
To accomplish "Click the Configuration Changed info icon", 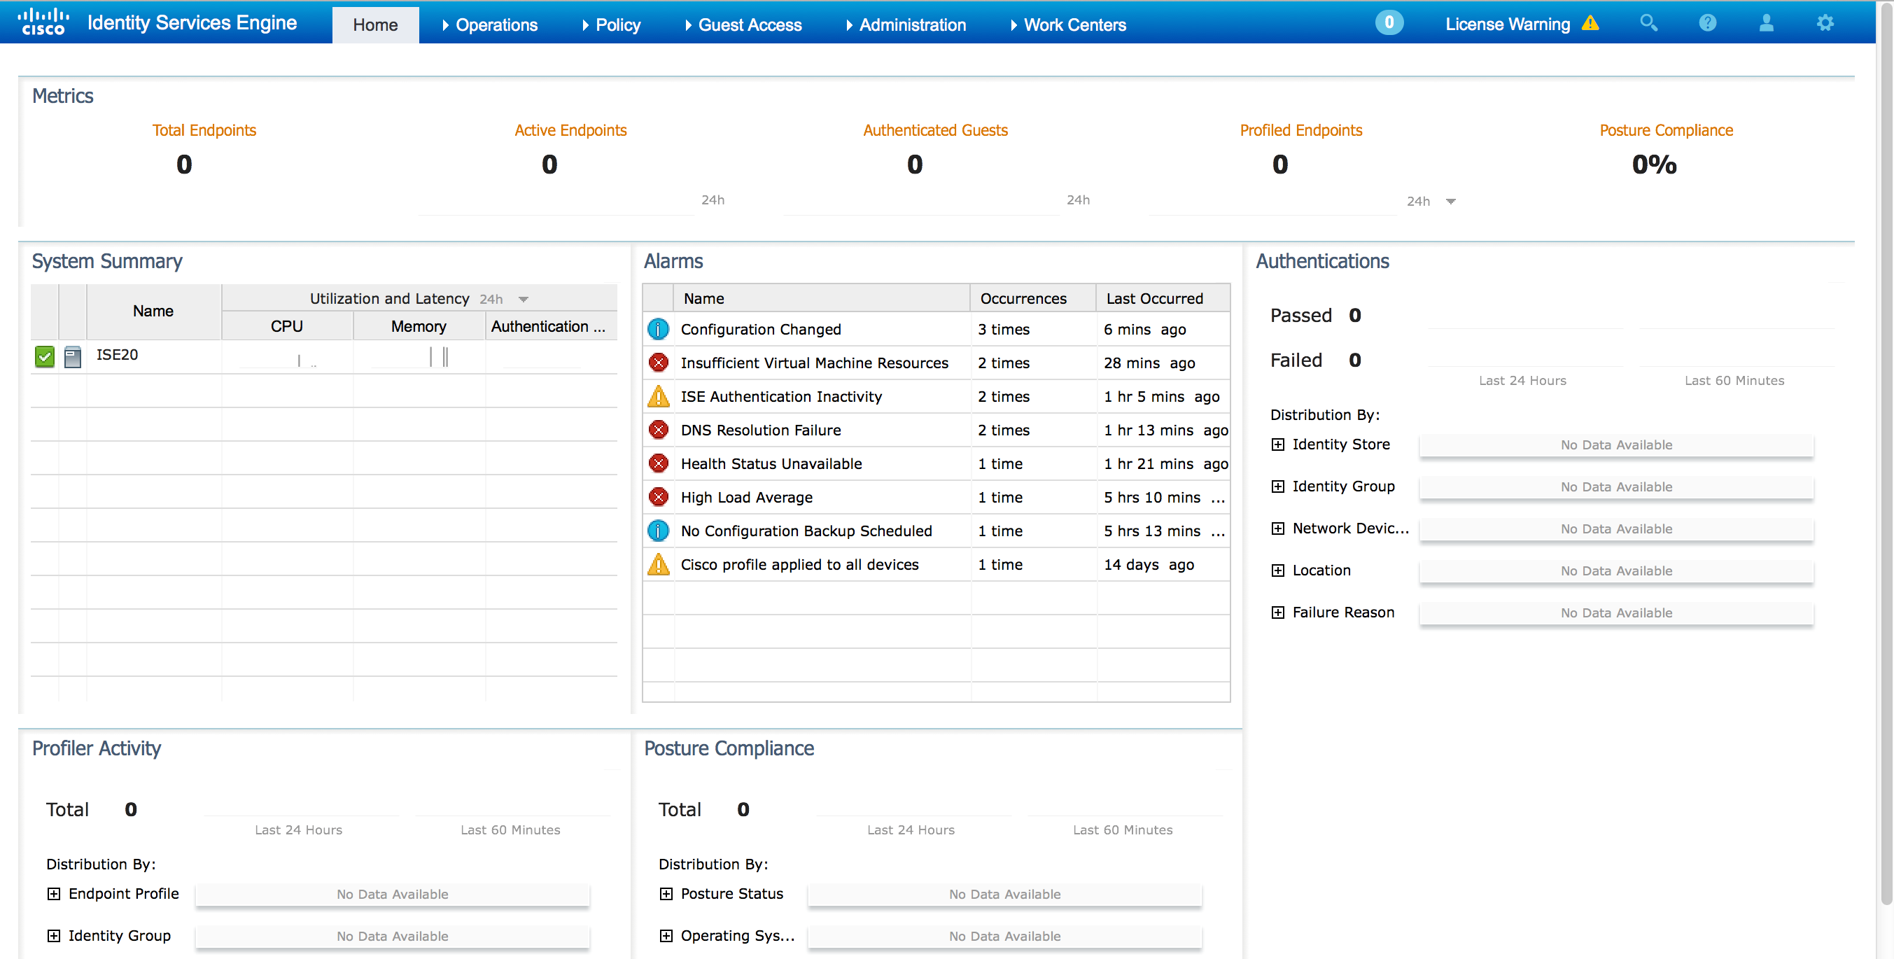I will coord(658,330).
